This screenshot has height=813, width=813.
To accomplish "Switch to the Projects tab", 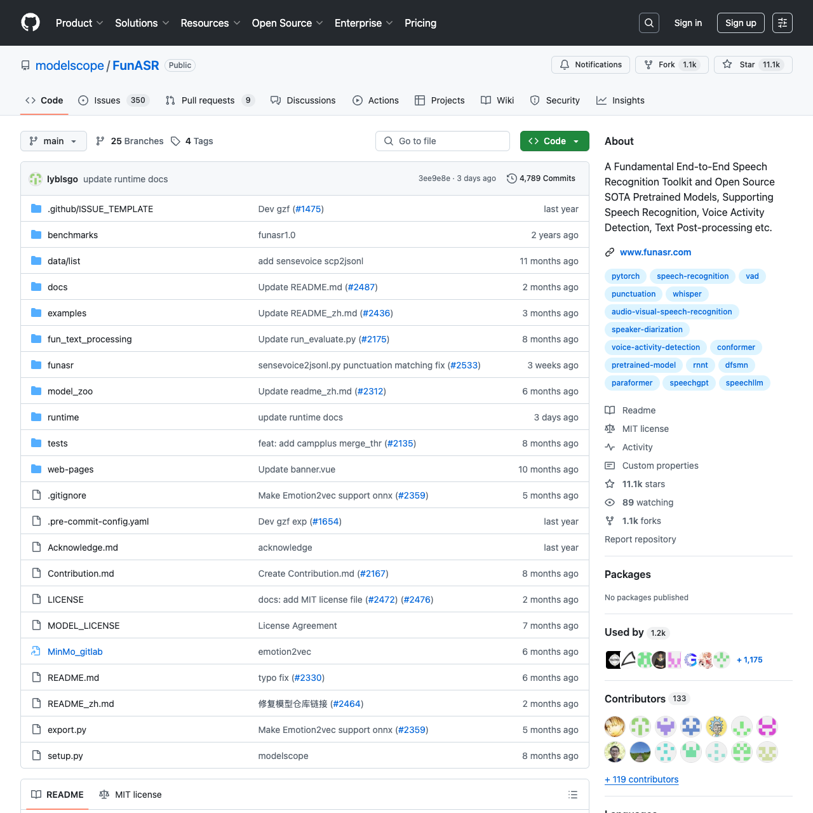I will (x=440, y=100).
